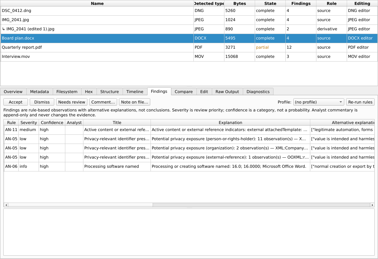
Task: Sort files by State column header
Action: click(x=270, y=3)
